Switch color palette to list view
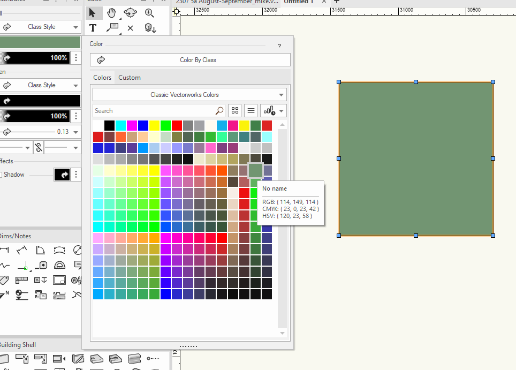This screenshot has height=370, width=516. coord(251,111)
